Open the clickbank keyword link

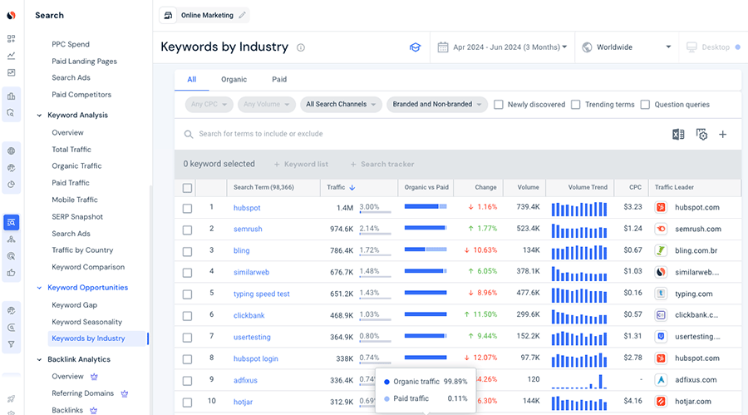pos(249,315)
